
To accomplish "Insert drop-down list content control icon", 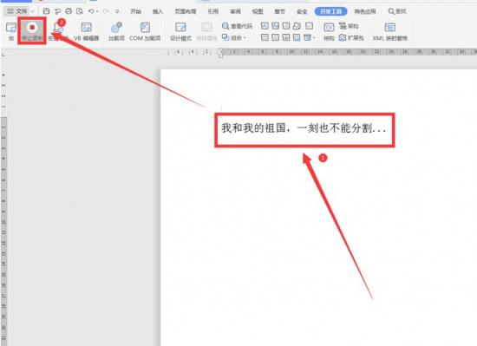I will [x=275, y=37].
